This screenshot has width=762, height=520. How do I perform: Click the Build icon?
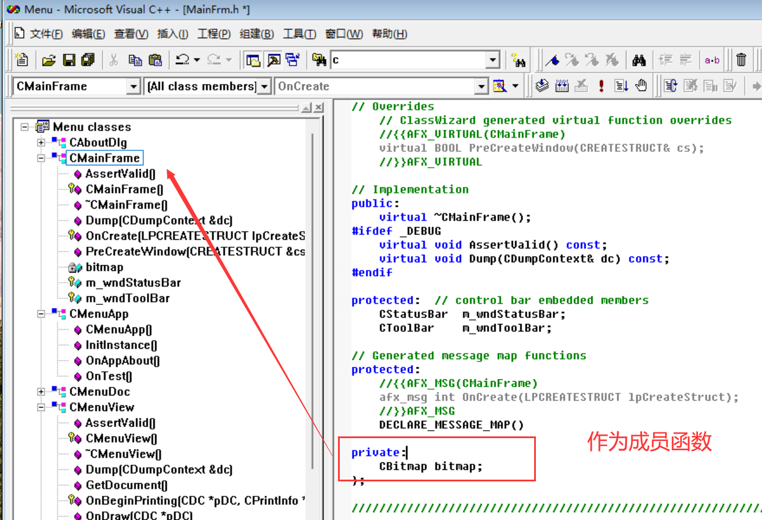click(562, 86)
